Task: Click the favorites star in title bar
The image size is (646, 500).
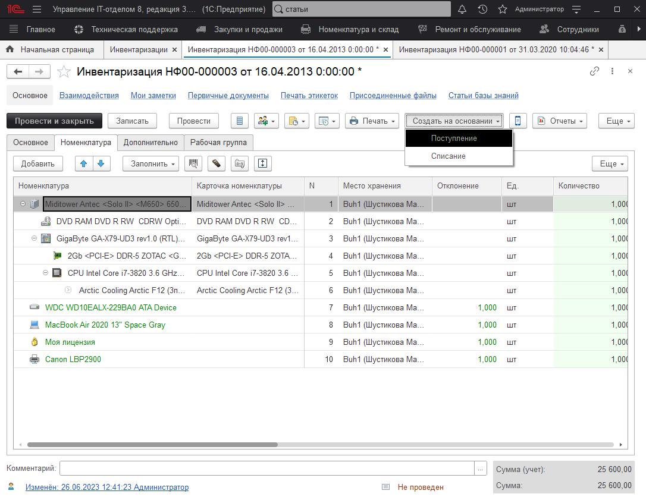Action: tap(503, 9)
